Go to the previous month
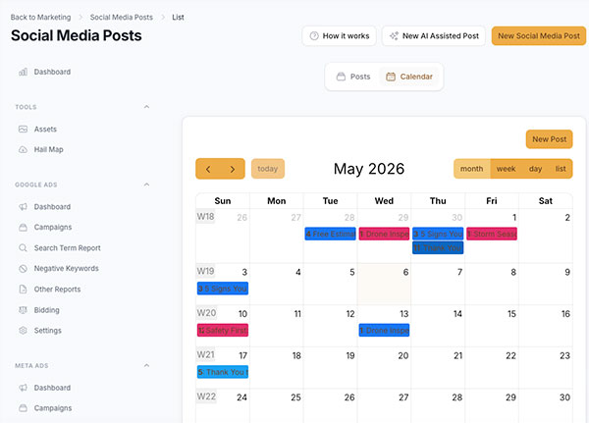The image size is (589, 423). click(x=208, y=169)
